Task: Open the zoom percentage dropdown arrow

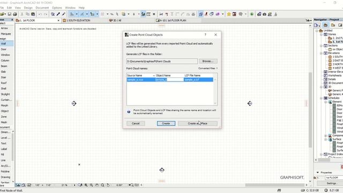Action: tap(74, 185)
